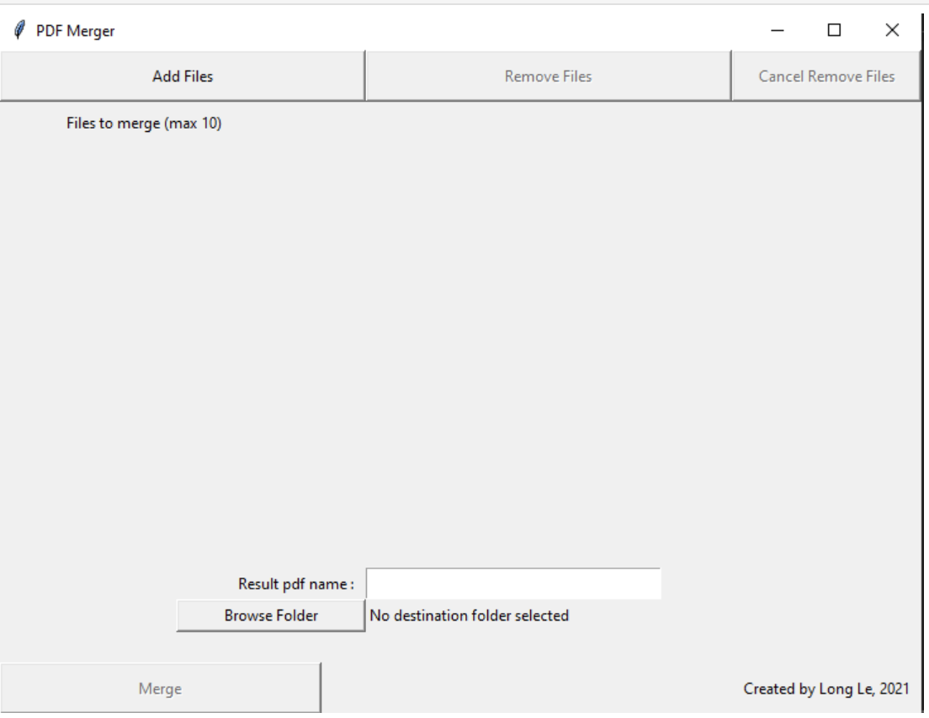The image size is (929, 718).
Task: Click the PDF Merger feather title icon
Action: pos(19,30)
